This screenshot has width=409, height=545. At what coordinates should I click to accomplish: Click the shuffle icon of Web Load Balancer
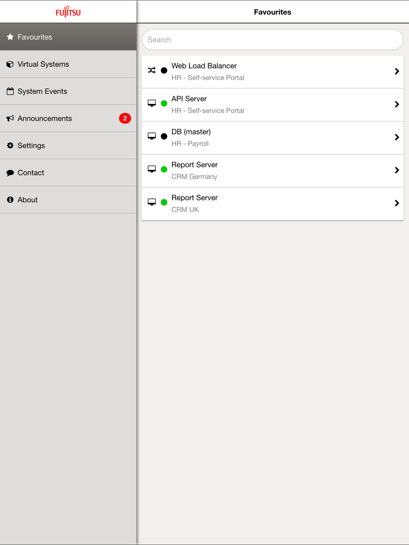152,70
